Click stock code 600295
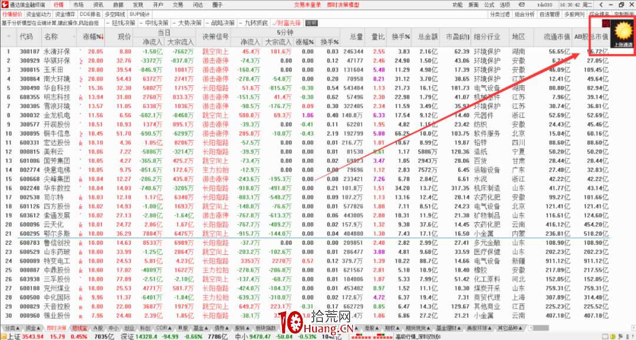The width and height of the screenshot is (636, 340). click(x=29, y=234)
